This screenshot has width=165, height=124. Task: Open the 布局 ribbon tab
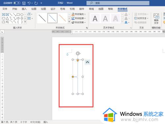[x=62, y=9]
